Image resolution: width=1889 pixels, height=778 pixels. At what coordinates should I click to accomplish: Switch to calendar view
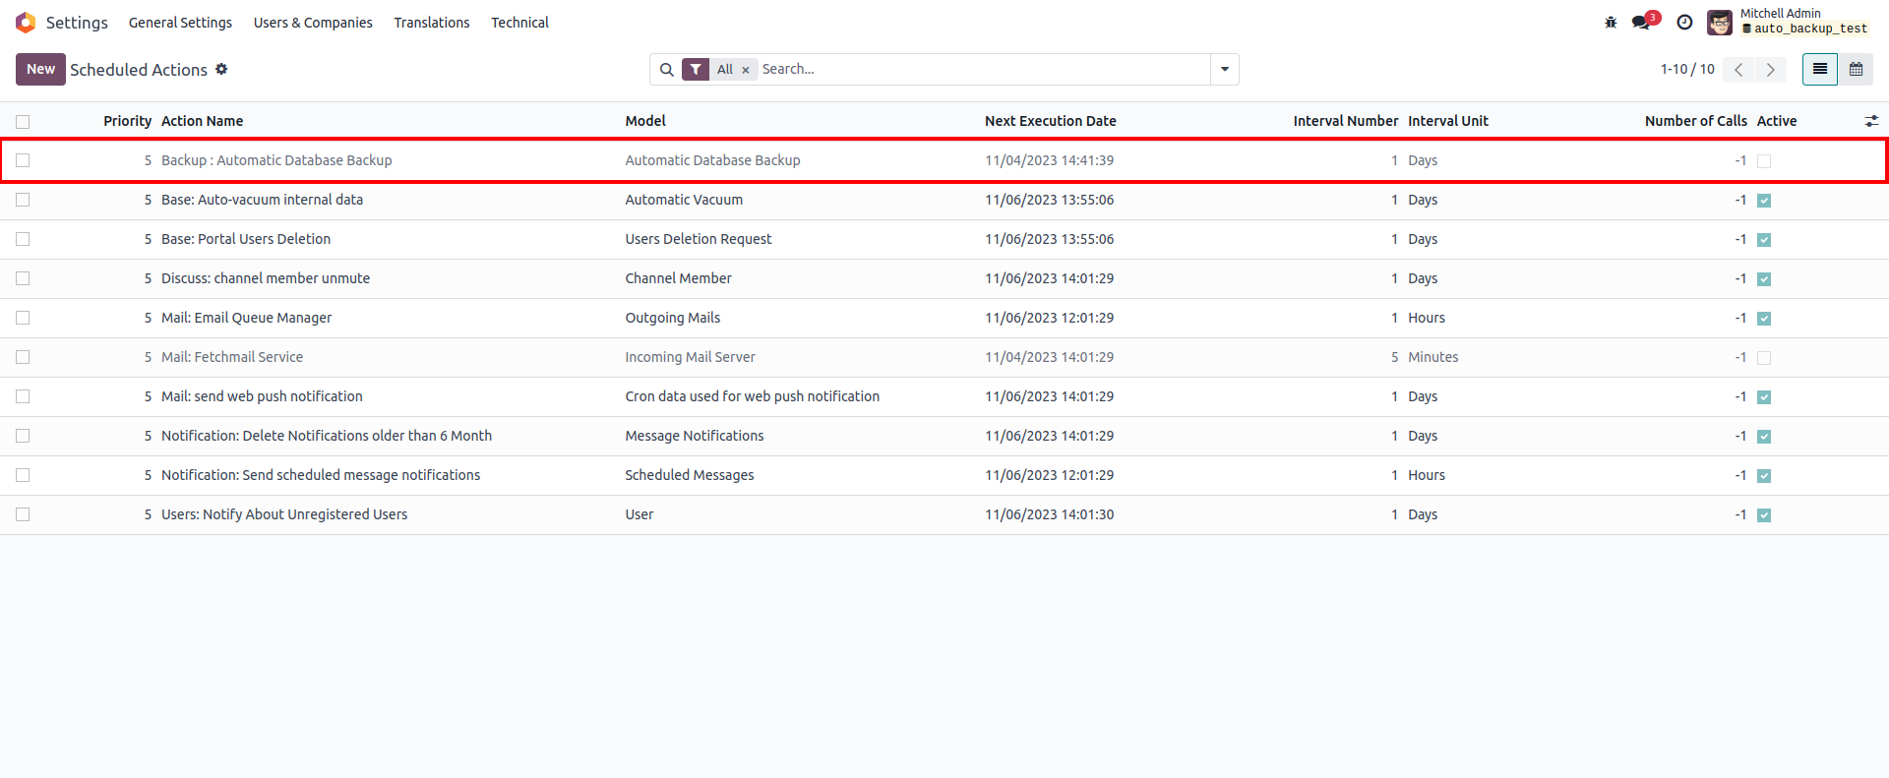(1856, 69)
